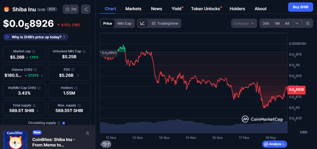Viewport: 317px width, 149px height.
Task: Toggle chart to Price view
Action: coord(107,23)
